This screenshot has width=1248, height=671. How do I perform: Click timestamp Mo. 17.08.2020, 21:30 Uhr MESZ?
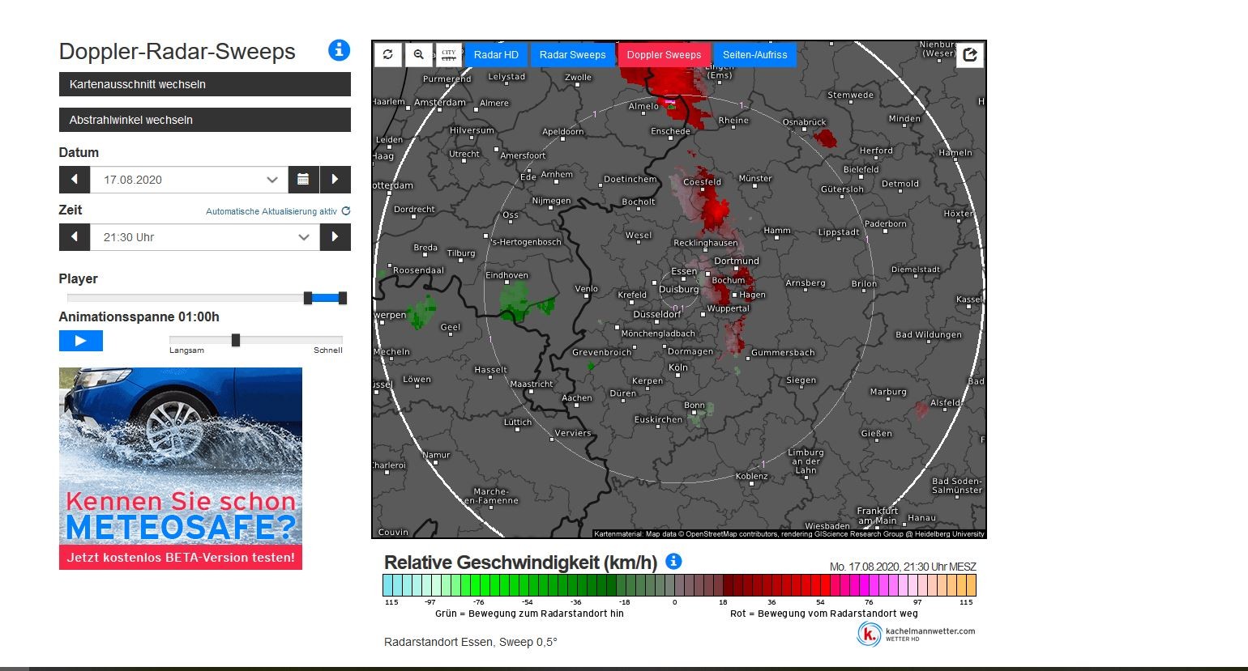(x=903, y=567)
